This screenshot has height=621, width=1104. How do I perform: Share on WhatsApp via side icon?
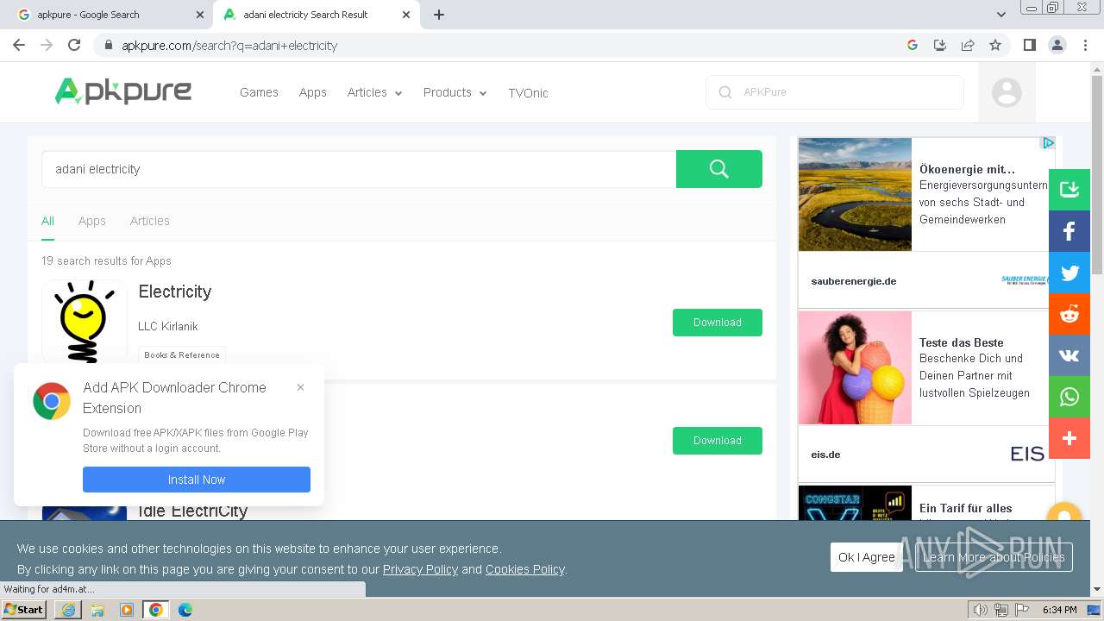pyautogui.click(x=1069, y=397)
